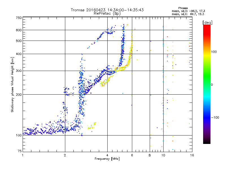Click the '6' x-axis tick label
Image resolution: width=226 pixels, height=169 pixels.
pos(132,155)
